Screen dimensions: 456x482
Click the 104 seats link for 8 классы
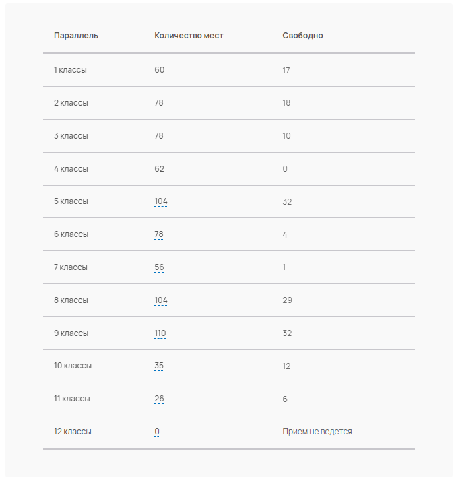pos(161,300)
